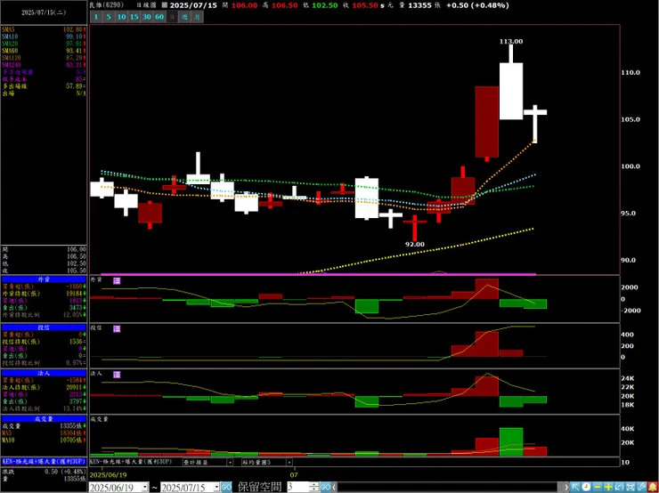Click the small grid icon before 2025/07/15
The width and height of the screenshot is (659, 493).
pyautogui.click(x=165, y=5)
